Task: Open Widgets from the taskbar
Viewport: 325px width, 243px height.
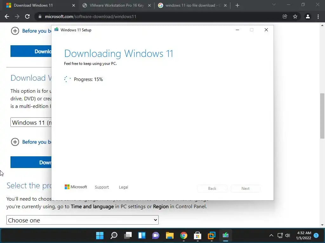Action: [142, 235]
